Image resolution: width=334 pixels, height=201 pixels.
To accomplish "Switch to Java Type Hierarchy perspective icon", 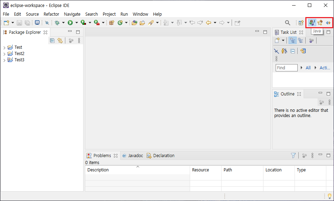I will point(320,23).
